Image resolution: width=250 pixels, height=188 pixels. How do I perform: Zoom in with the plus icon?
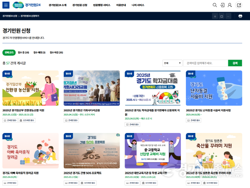(x=215, y=16)
